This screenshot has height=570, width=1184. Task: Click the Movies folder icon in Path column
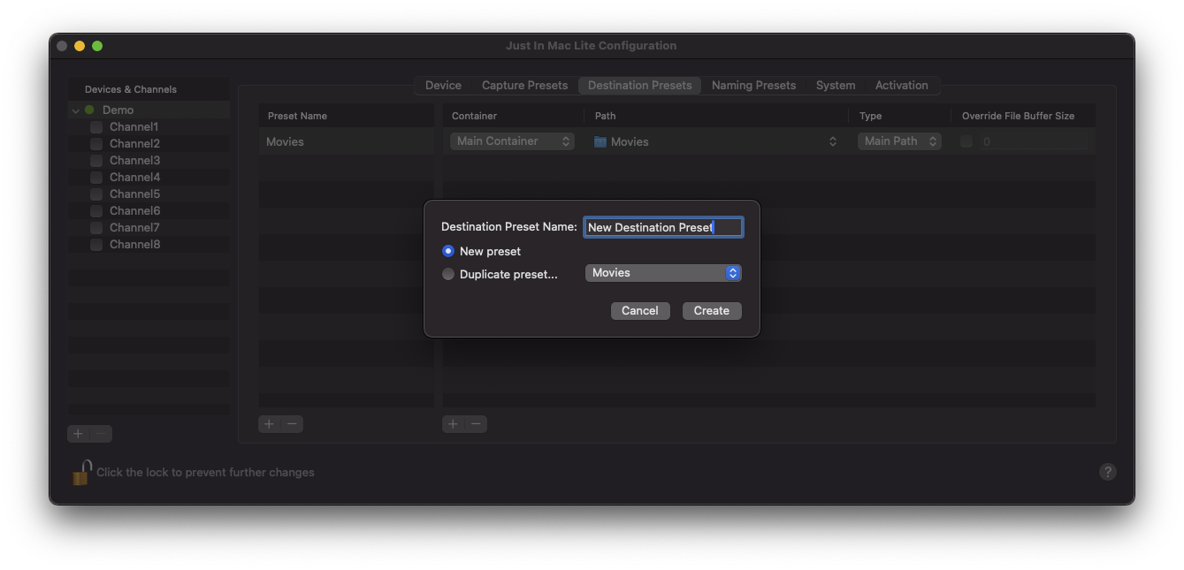coord(600,141)
